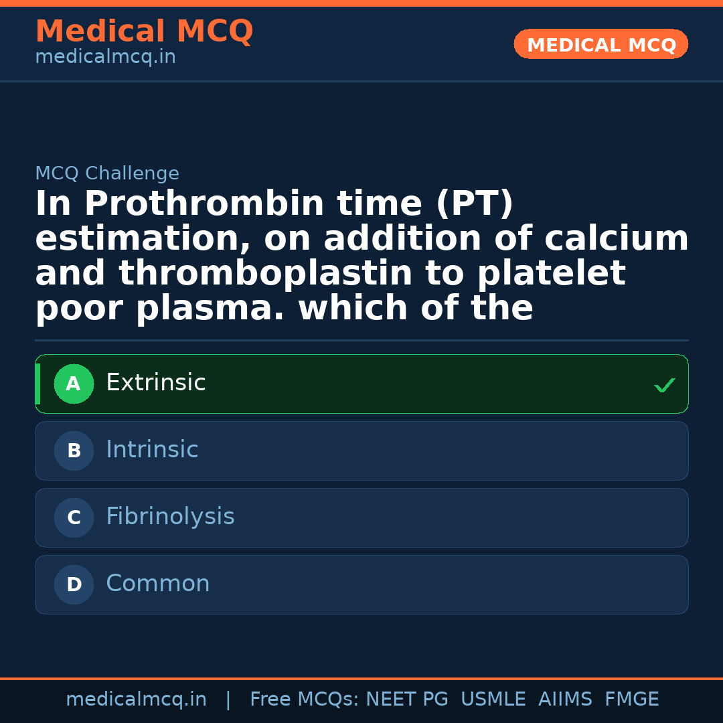Screen dimensions: 723x723
Task: Click the green checkmark on Extrinsic
Action: pos(664,386)
